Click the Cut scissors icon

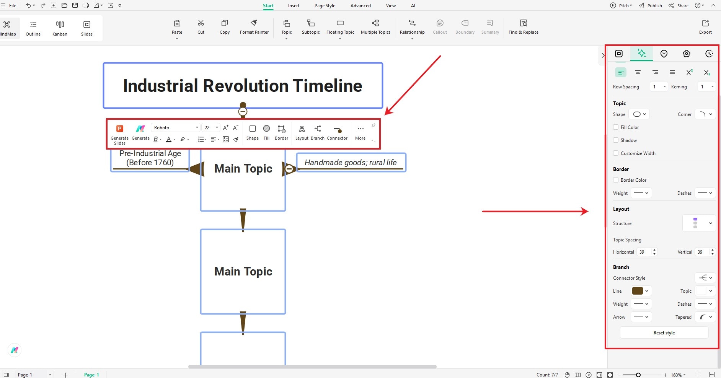point(201,23)
